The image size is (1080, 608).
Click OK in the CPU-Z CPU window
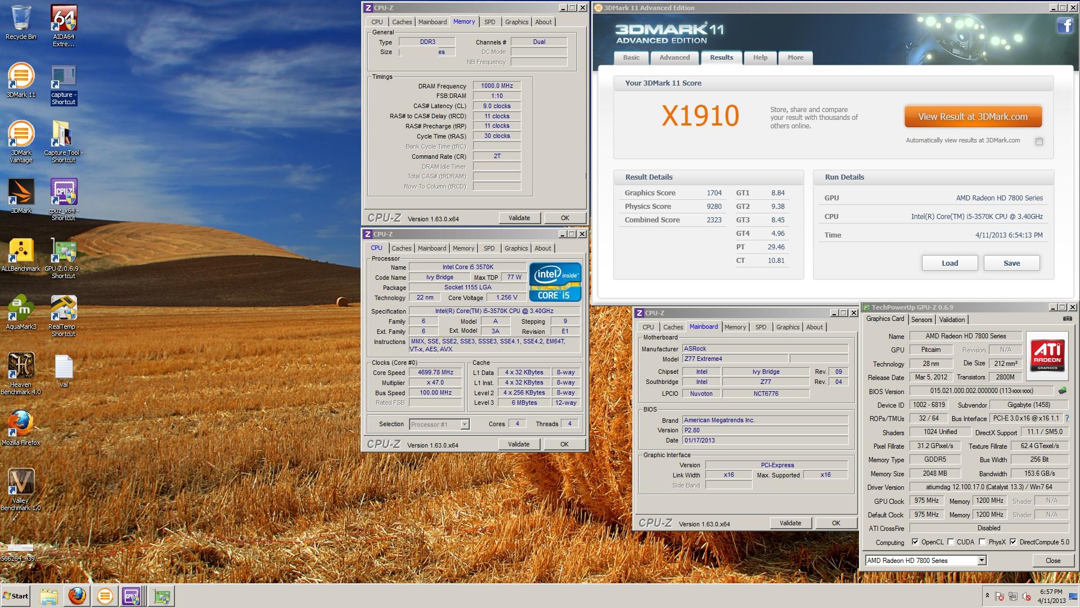564,444
